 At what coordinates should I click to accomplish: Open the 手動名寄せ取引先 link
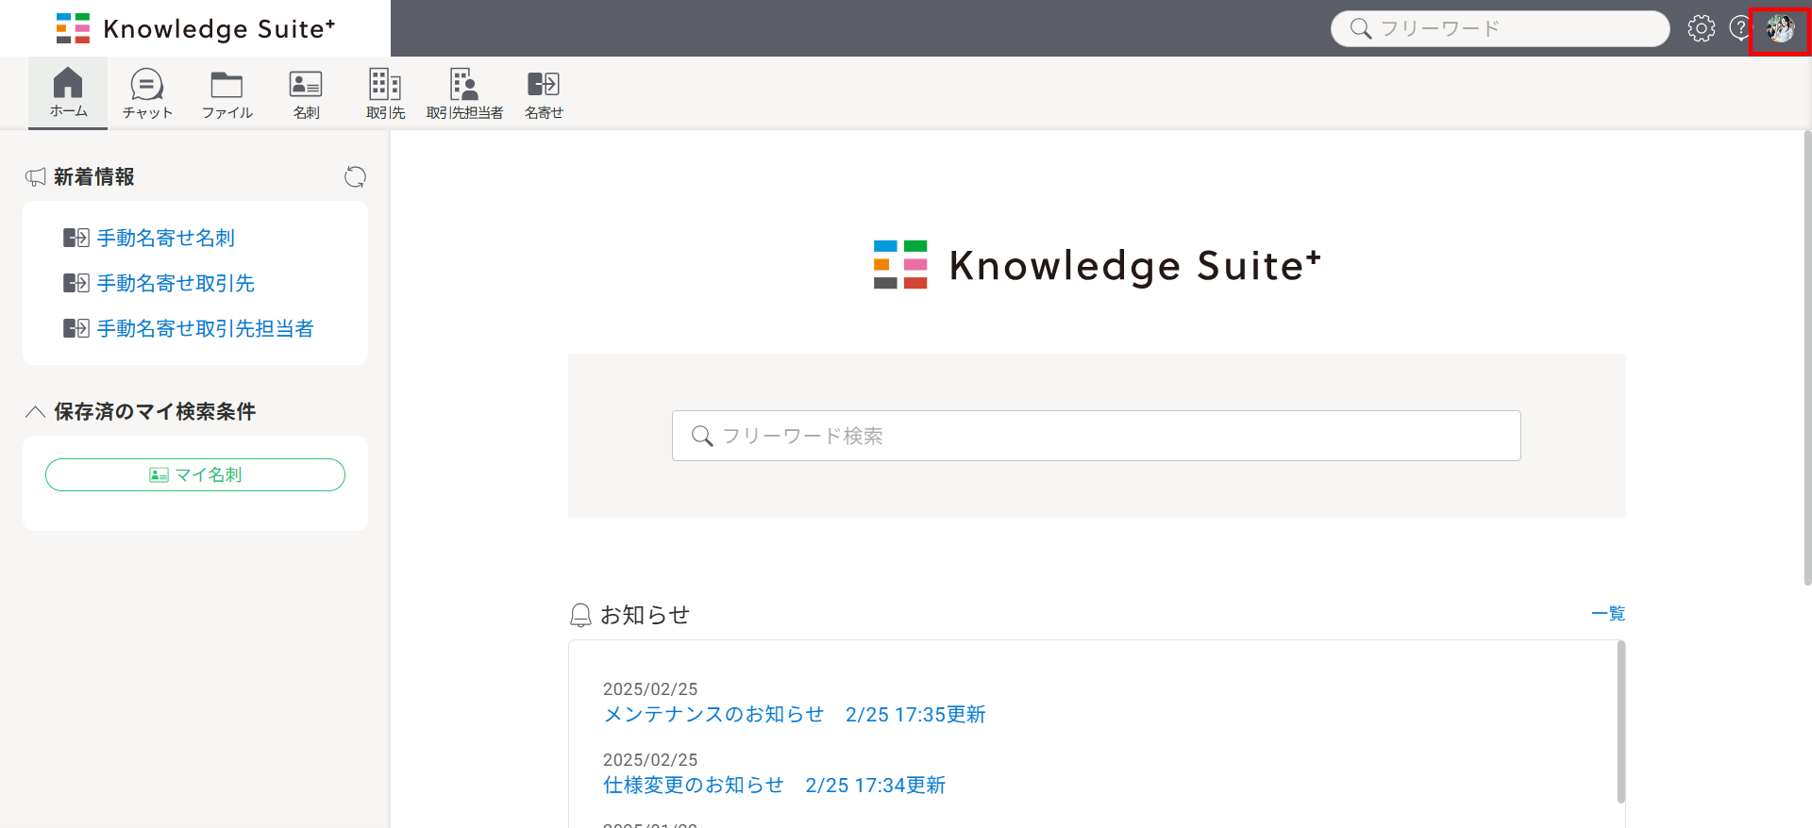coord(176,283)
